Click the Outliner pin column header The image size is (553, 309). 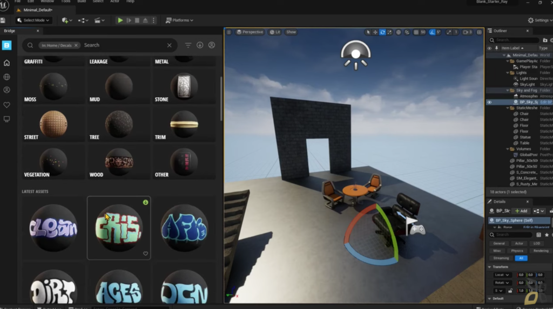point(497,49)
